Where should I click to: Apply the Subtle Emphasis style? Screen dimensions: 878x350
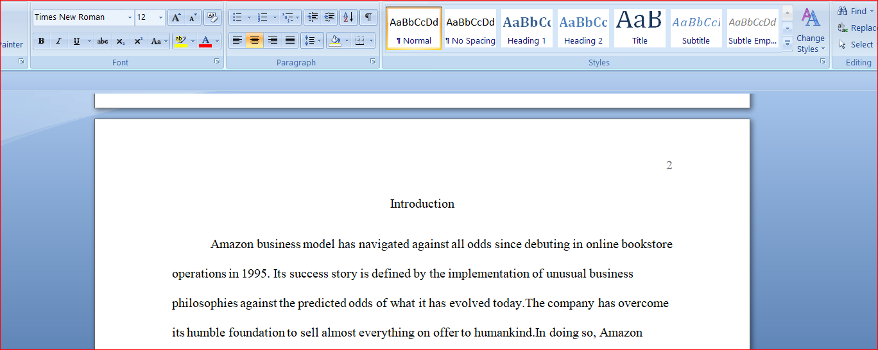[753, 28]
